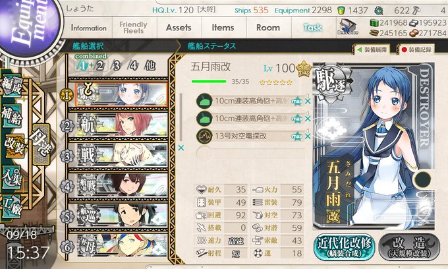
Task: Open the 装備記録 equipment record tab
Action: point(416,49)
